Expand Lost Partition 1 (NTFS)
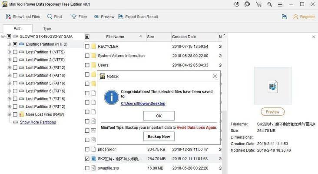Image resolution: width=318 pixels, height=174 pixels. (9, 52)
